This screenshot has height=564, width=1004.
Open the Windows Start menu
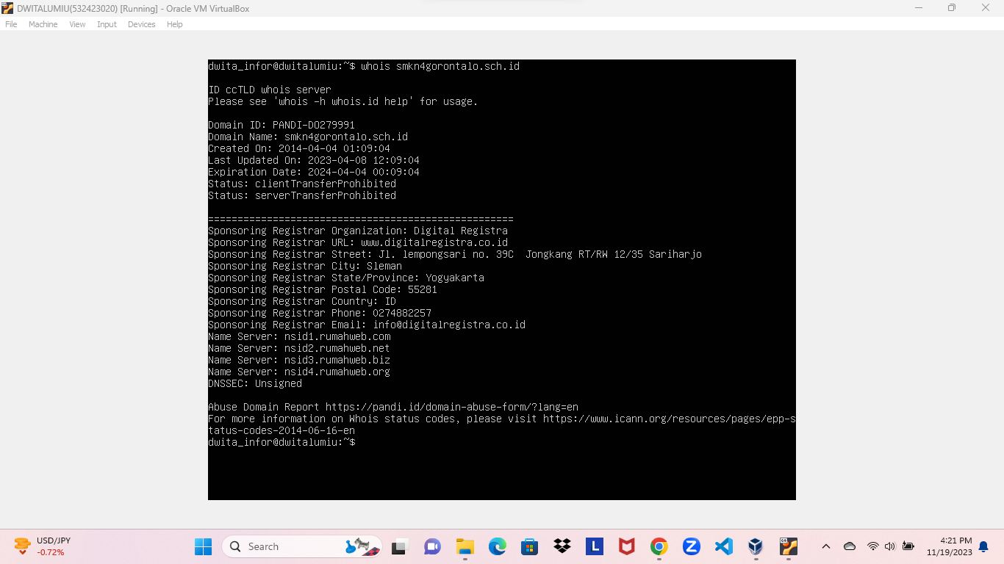(x=203, y=546)
